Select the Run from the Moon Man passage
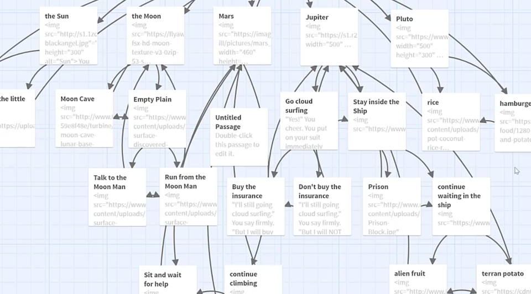This screenshot has width=531, height=294. [189, 197]
